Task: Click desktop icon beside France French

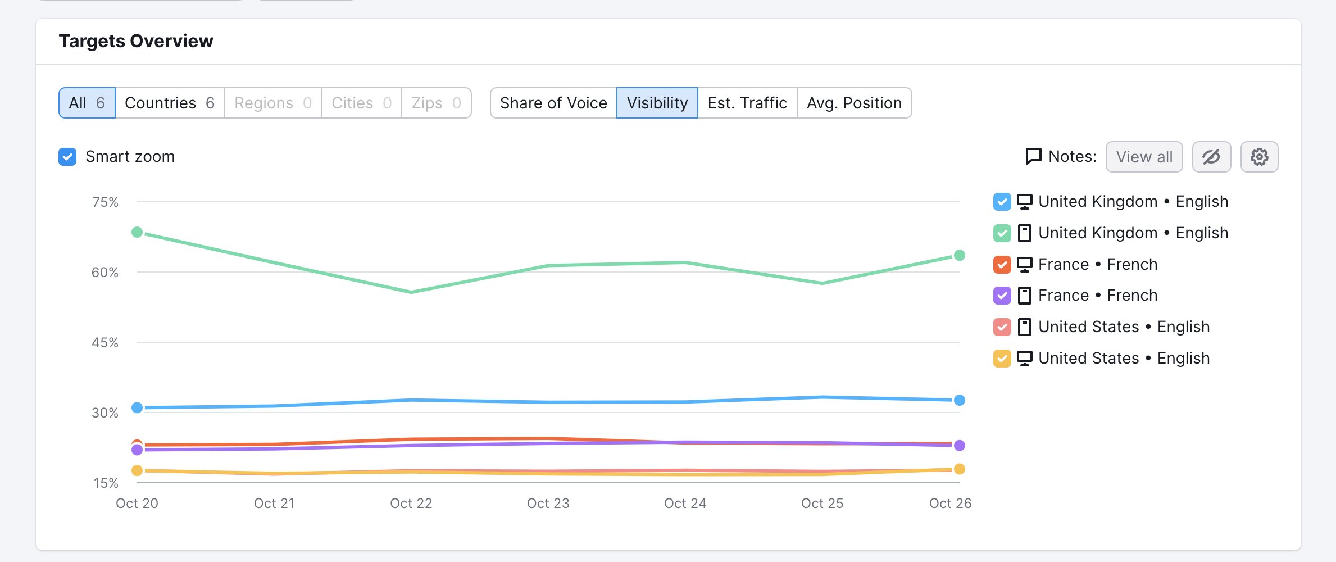Action: (x=1025, y=265)
